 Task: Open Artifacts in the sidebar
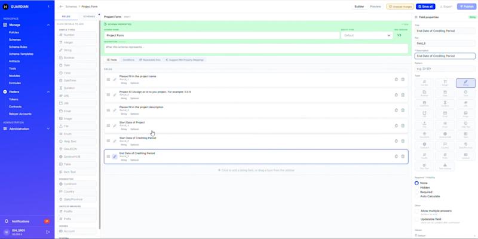14,62
